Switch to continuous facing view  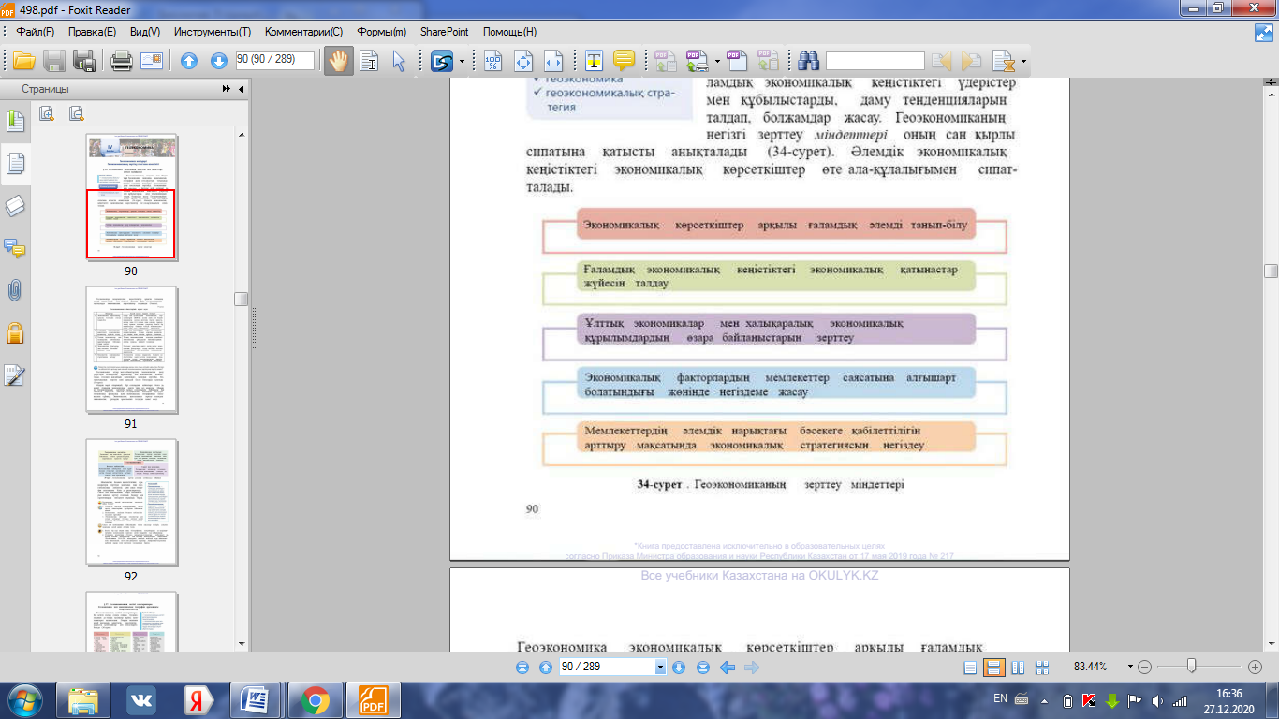[x=1041, y=668]
